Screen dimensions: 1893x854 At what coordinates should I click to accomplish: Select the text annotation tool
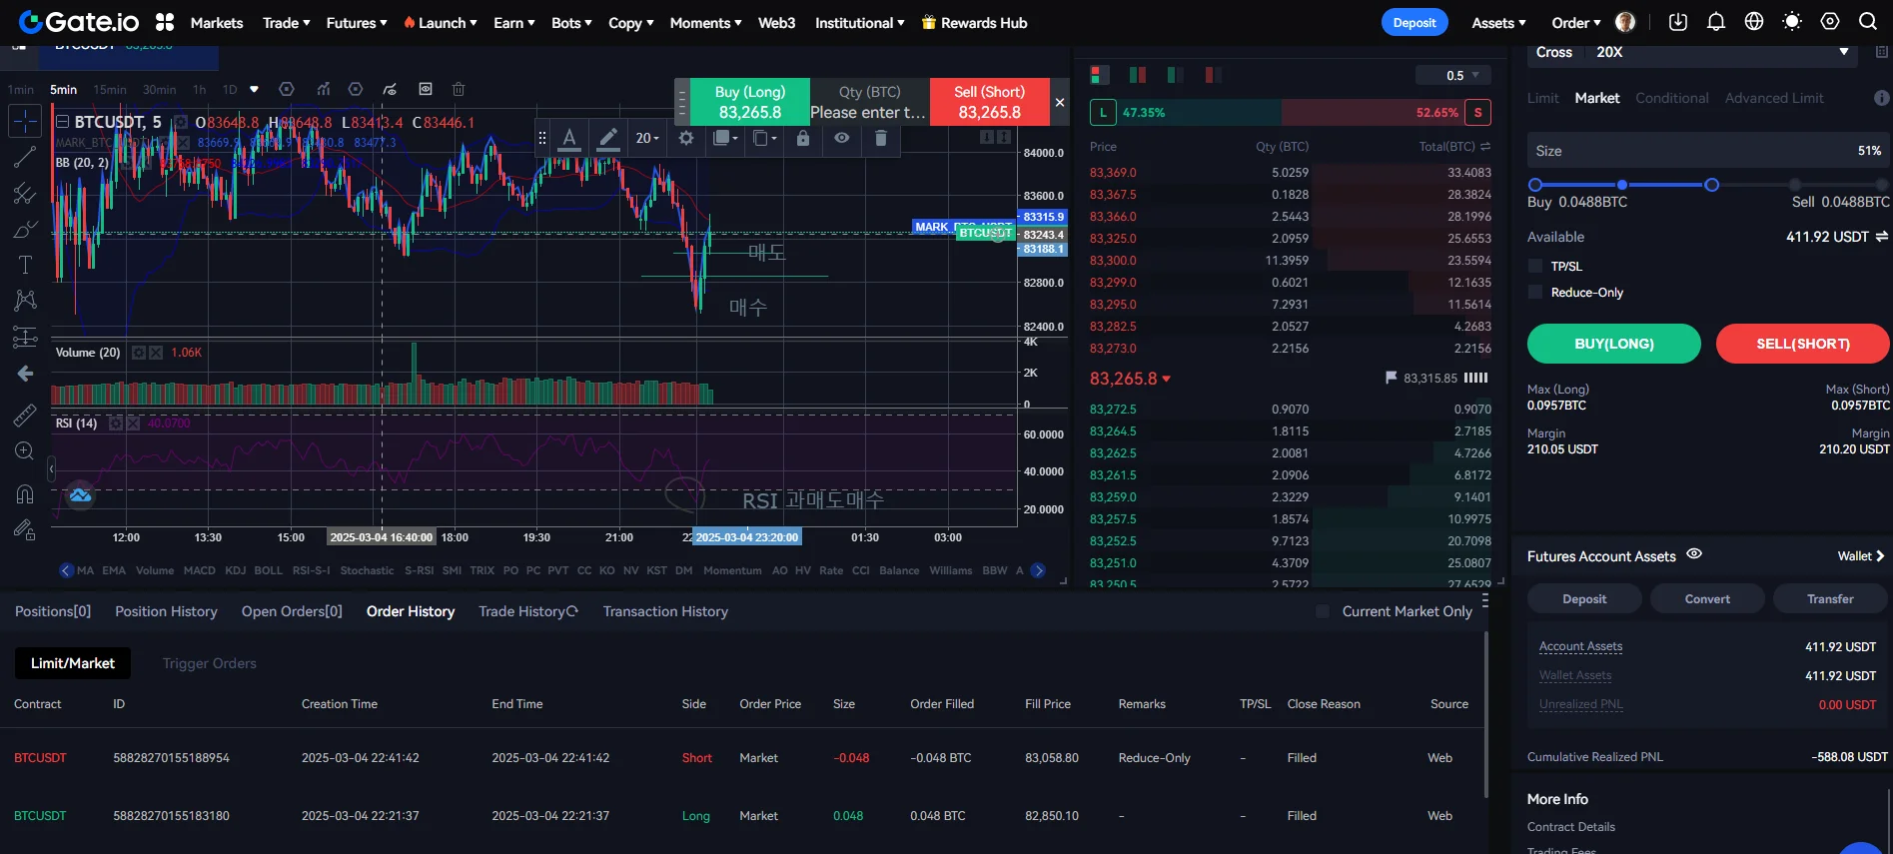25,265
